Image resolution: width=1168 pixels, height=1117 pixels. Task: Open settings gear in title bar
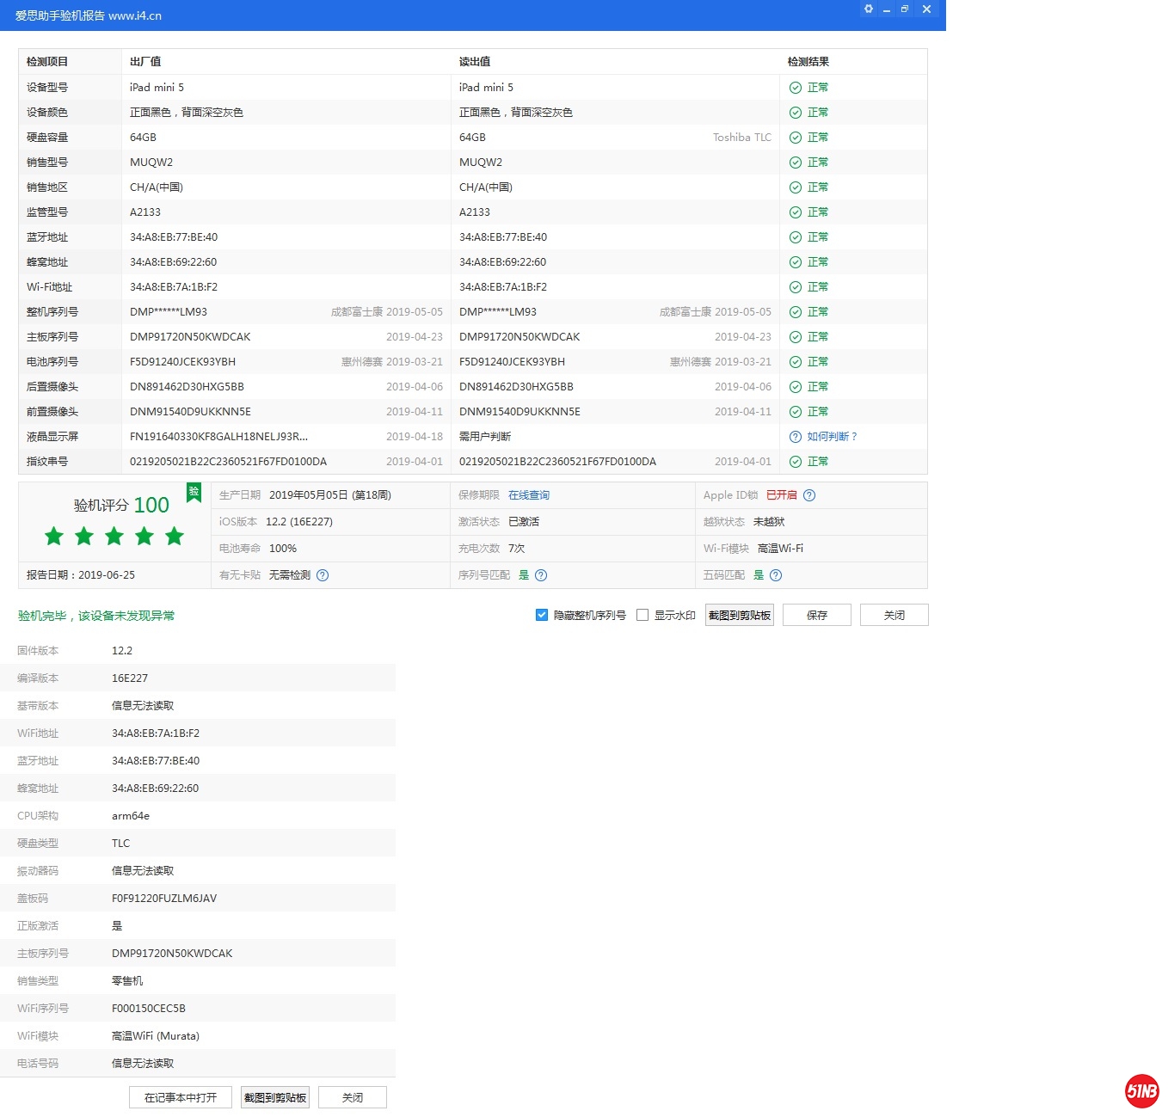coord(869,9)
